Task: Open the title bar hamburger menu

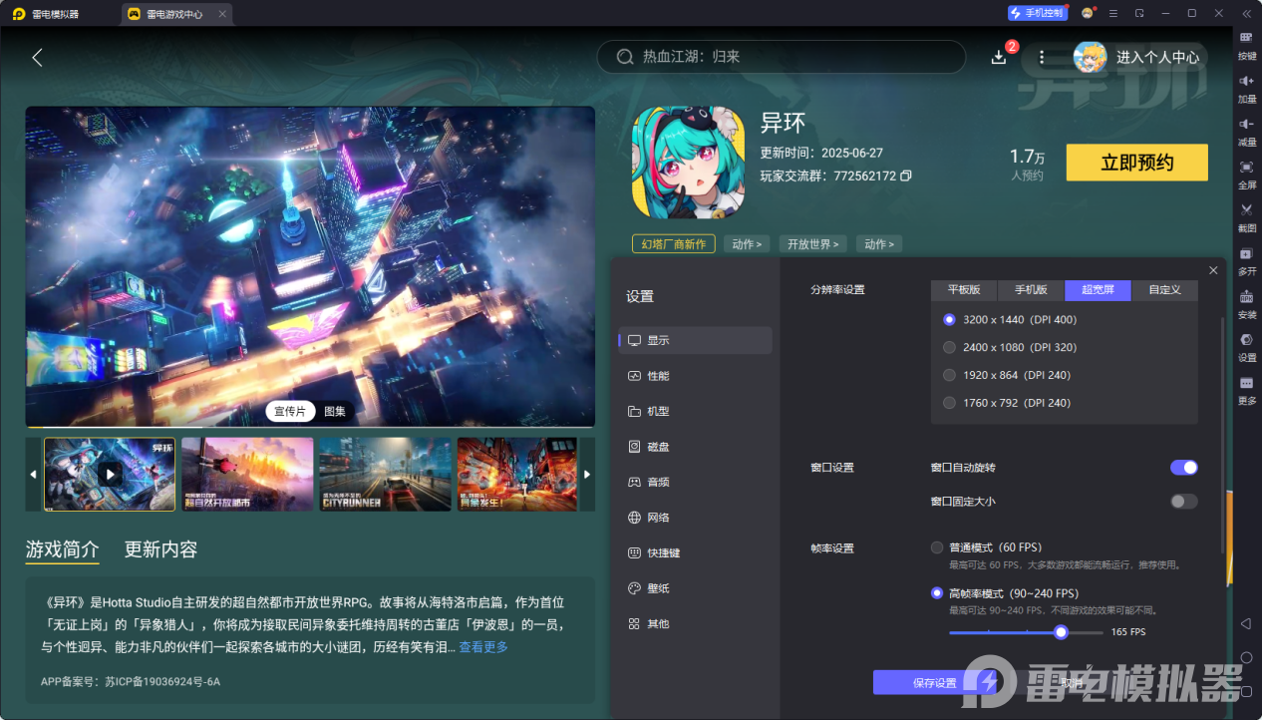Action: [x=1112, y=13]
